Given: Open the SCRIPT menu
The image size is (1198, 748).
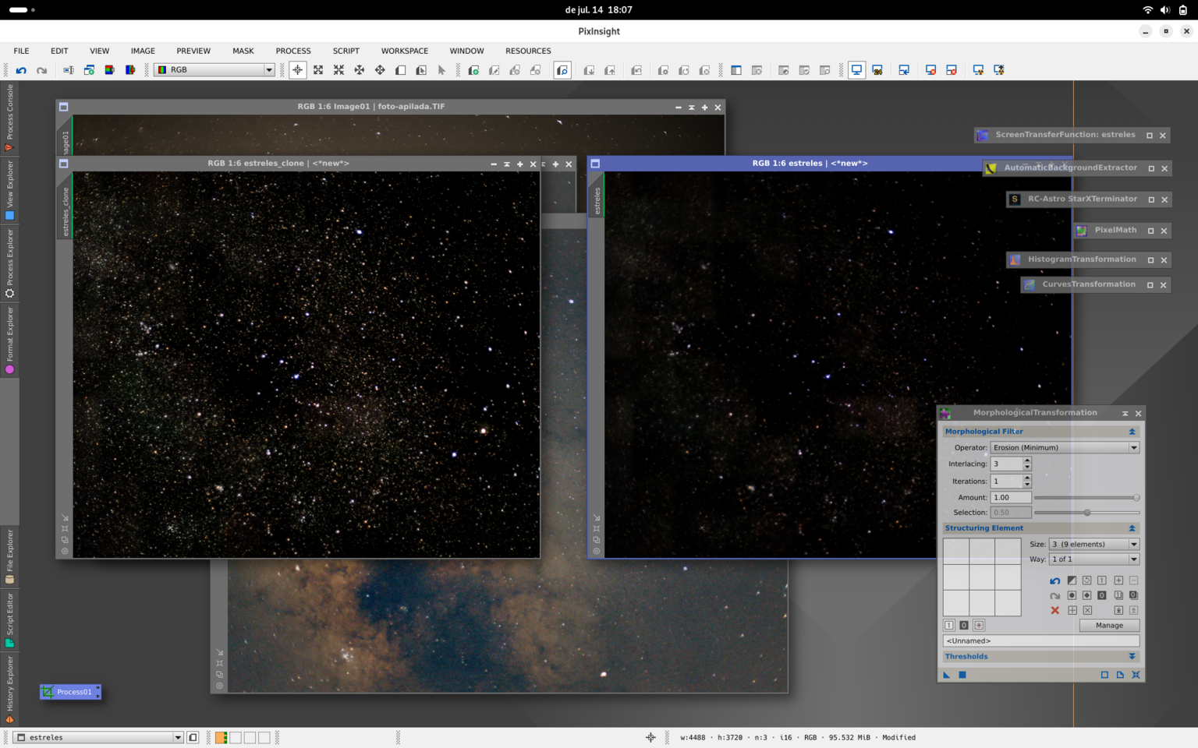Looking at the screenshot, I should (346, 51).
